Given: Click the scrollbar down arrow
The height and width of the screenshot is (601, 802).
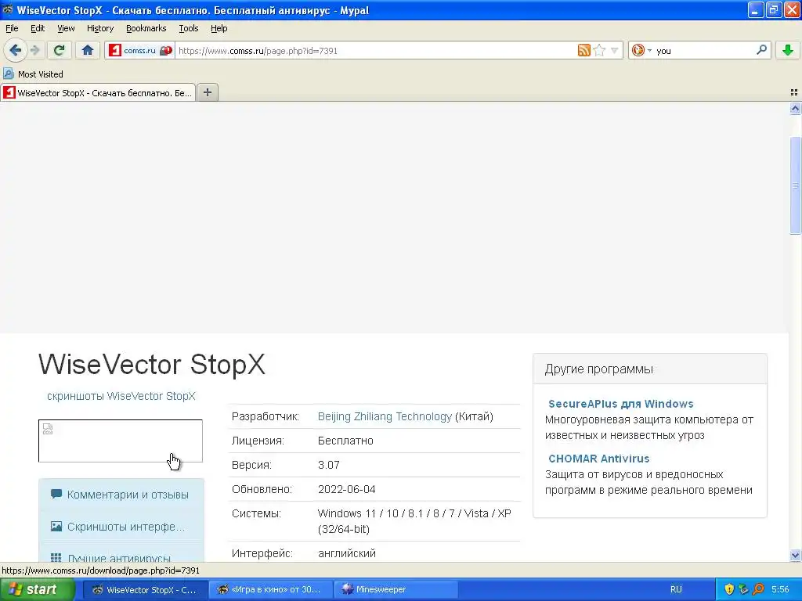Looking at the screenshot, I should [x=795, y=555].
